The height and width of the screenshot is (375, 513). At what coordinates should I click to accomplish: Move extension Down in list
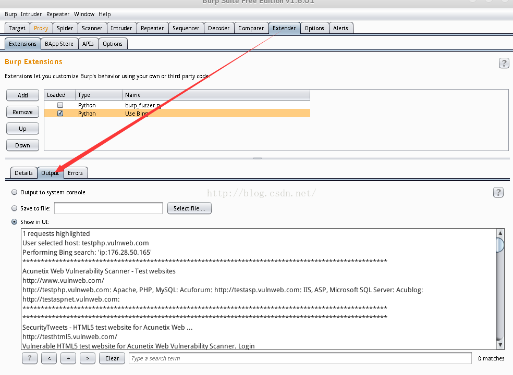22,145
